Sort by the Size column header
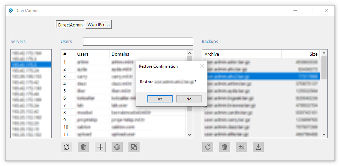The width and height of the screenshot is (340, 166). pyautogui.click(x=301, y=54)
